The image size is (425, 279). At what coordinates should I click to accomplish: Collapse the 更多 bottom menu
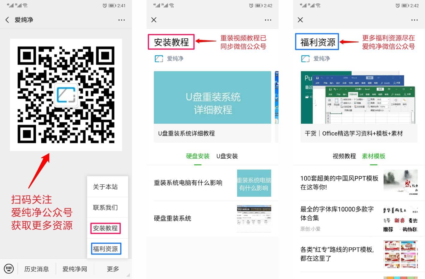tap(113, 269)
